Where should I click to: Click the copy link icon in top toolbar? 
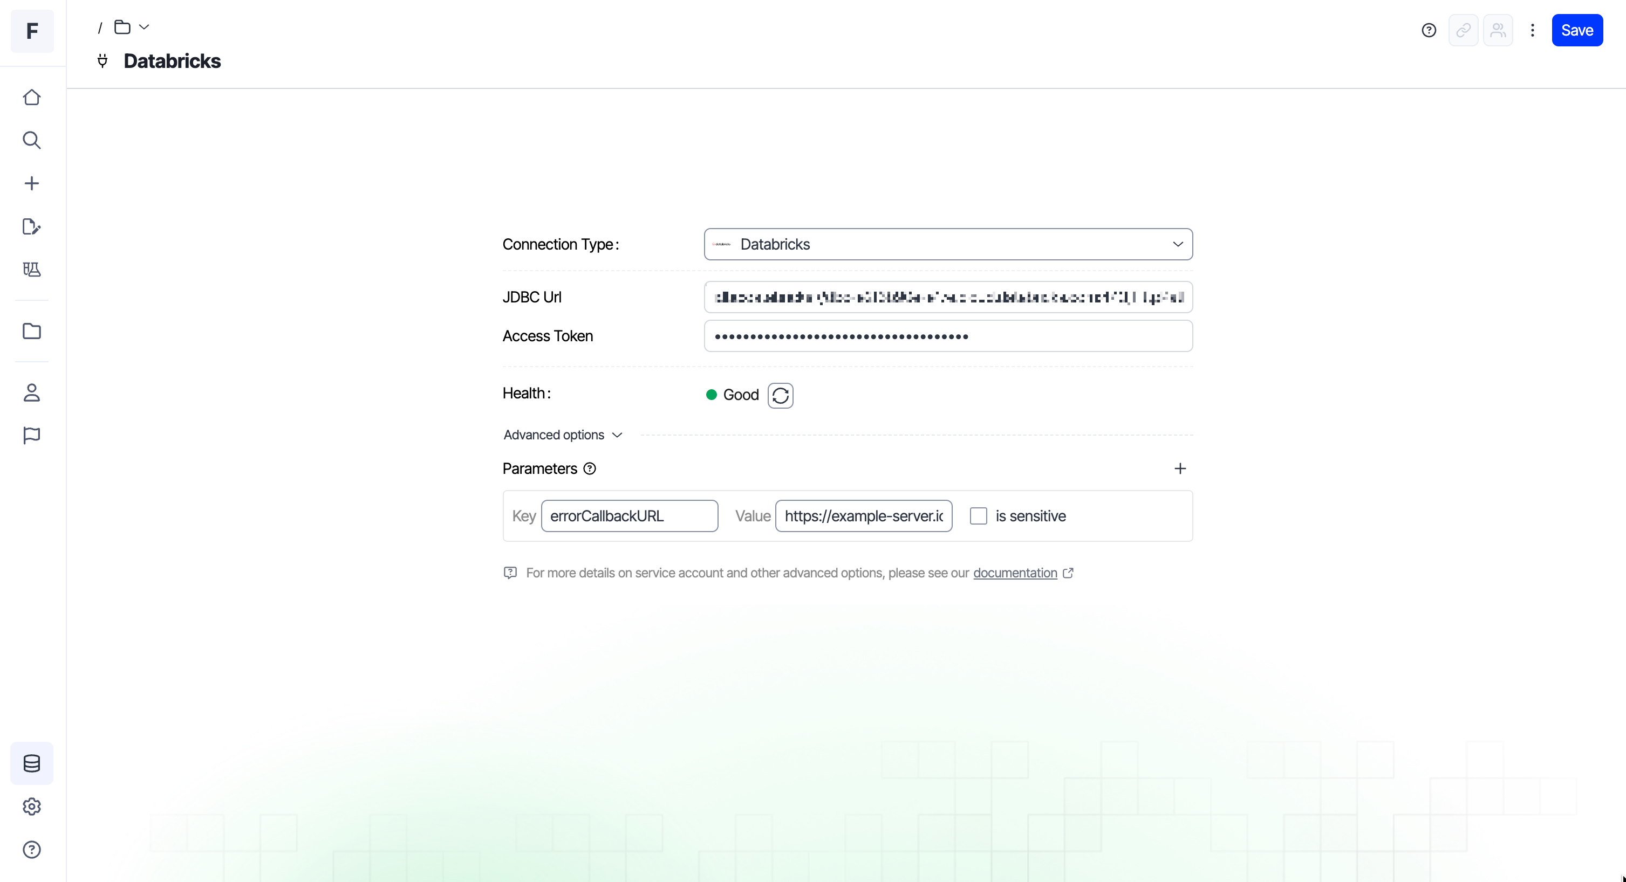pyautogui.click(x=1464, y=30)
